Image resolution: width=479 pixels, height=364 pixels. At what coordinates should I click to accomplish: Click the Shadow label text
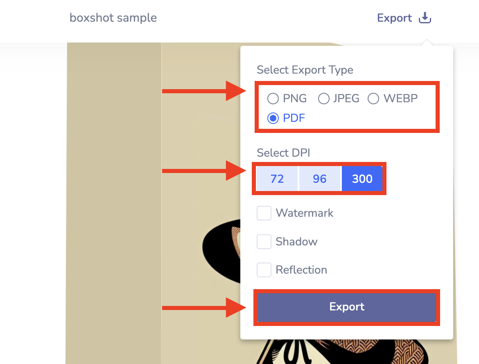click(296, 241)
